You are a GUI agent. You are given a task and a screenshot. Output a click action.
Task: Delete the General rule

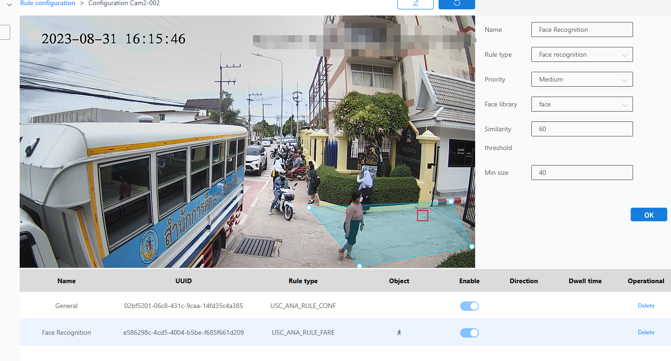coord(646,306)
